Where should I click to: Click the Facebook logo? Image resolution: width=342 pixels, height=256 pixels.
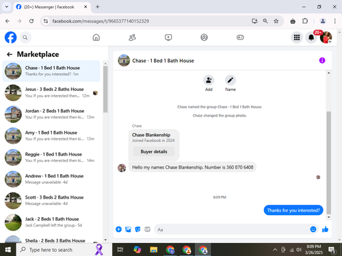click(11, 38)
